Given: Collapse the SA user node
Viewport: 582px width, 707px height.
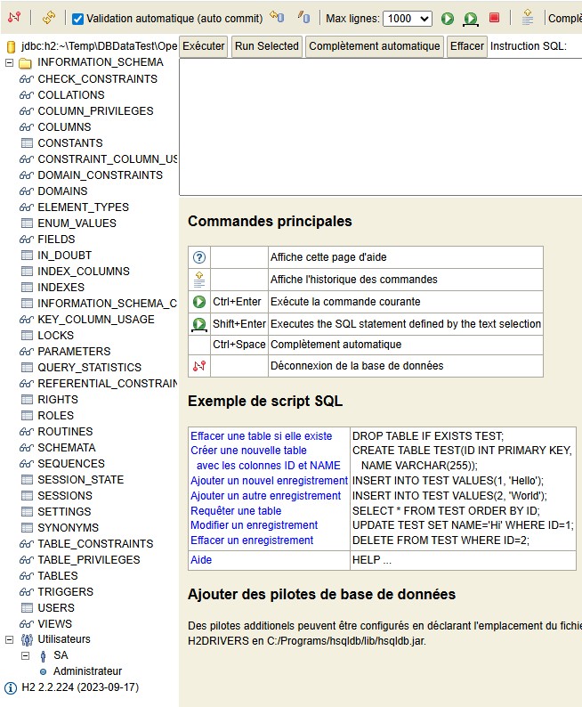Looking at the screenshot, I should click(26, 655).
